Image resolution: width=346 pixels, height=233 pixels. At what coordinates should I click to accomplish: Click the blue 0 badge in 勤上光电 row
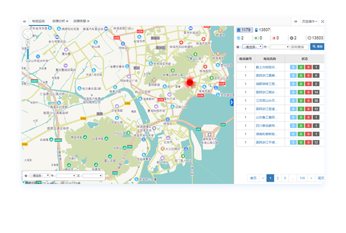[293, 67]
